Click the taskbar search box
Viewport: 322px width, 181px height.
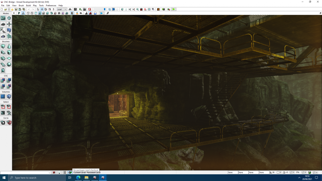pyautogui.click(x=37, y=178)
